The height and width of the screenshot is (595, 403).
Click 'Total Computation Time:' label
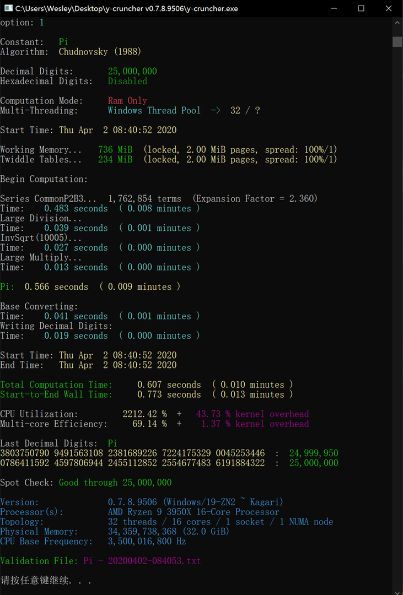coord(56,385)
